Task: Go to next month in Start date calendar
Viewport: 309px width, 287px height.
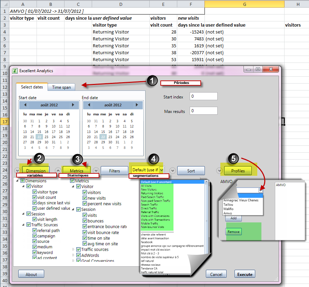Action: tap(73, 105)
